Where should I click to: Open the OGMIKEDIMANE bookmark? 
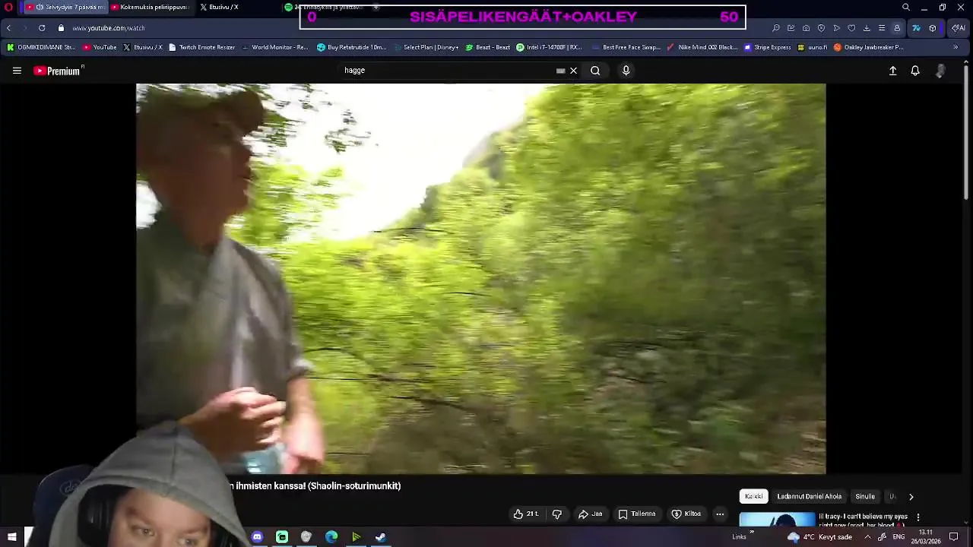tap(41, 47)
